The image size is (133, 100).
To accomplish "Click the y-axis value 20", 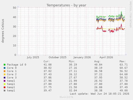I will pyautogui.click(x=14, y=36).
